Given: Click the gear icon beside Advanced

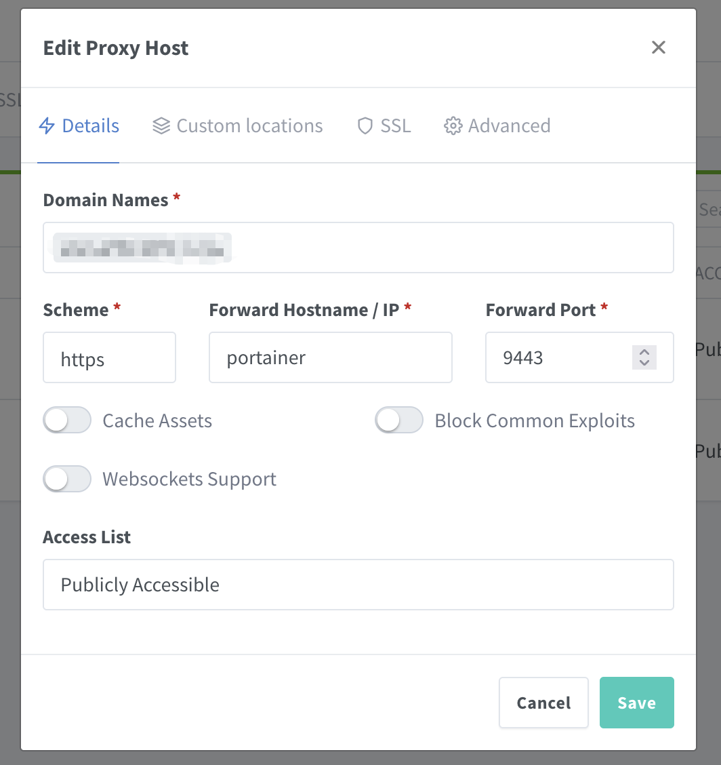Looking at the screenshot, I should tap(453, 126).
